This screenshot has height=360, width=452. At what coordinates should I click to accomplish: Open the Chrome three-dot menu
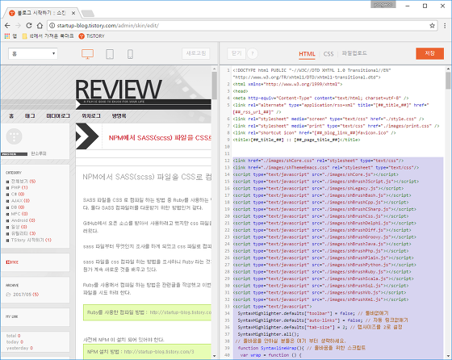[445, 25]
